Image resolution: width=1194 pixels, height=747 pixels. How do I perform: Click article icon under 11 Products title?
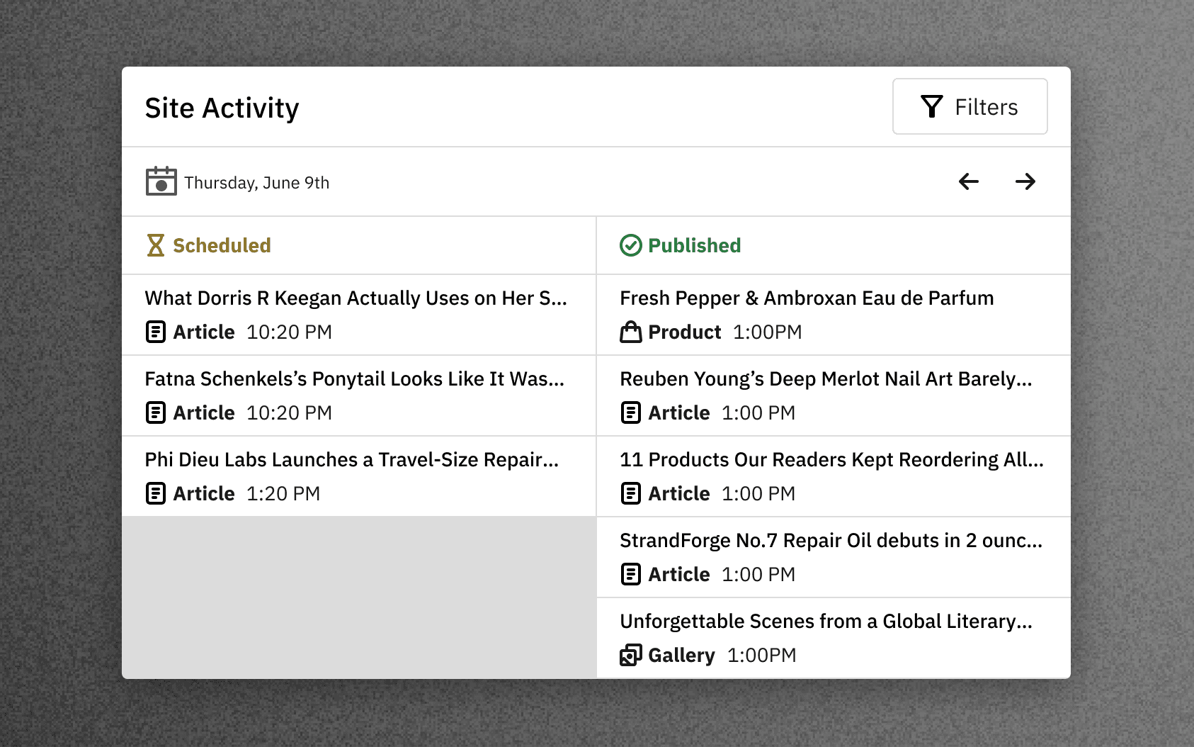click(x=630, y=493)
